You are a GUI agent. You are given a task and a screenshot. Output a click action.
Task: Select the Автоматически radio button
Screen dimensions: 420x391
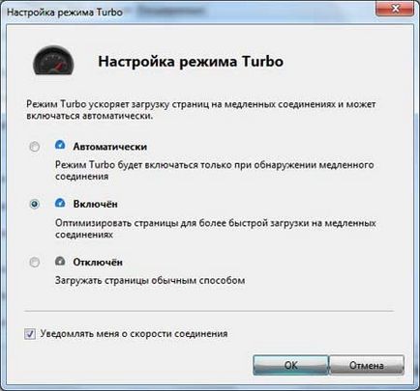click(x=35, y=147)
